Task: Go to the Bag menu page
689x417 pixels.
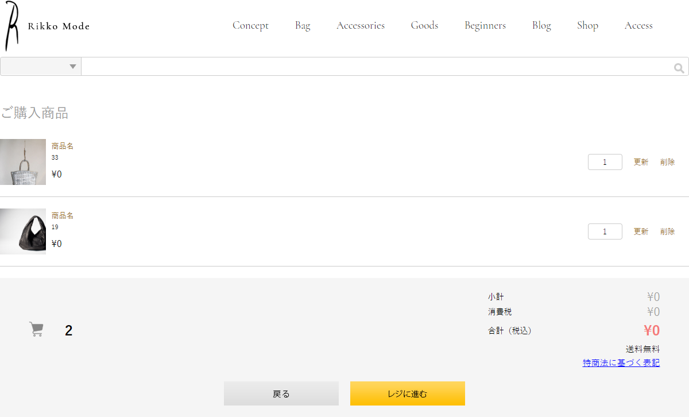Action: (x=303, y=25)
